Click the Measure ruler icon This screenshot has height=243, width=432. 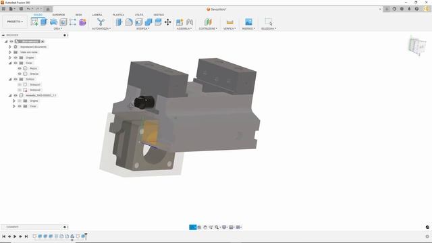point(230,22)
